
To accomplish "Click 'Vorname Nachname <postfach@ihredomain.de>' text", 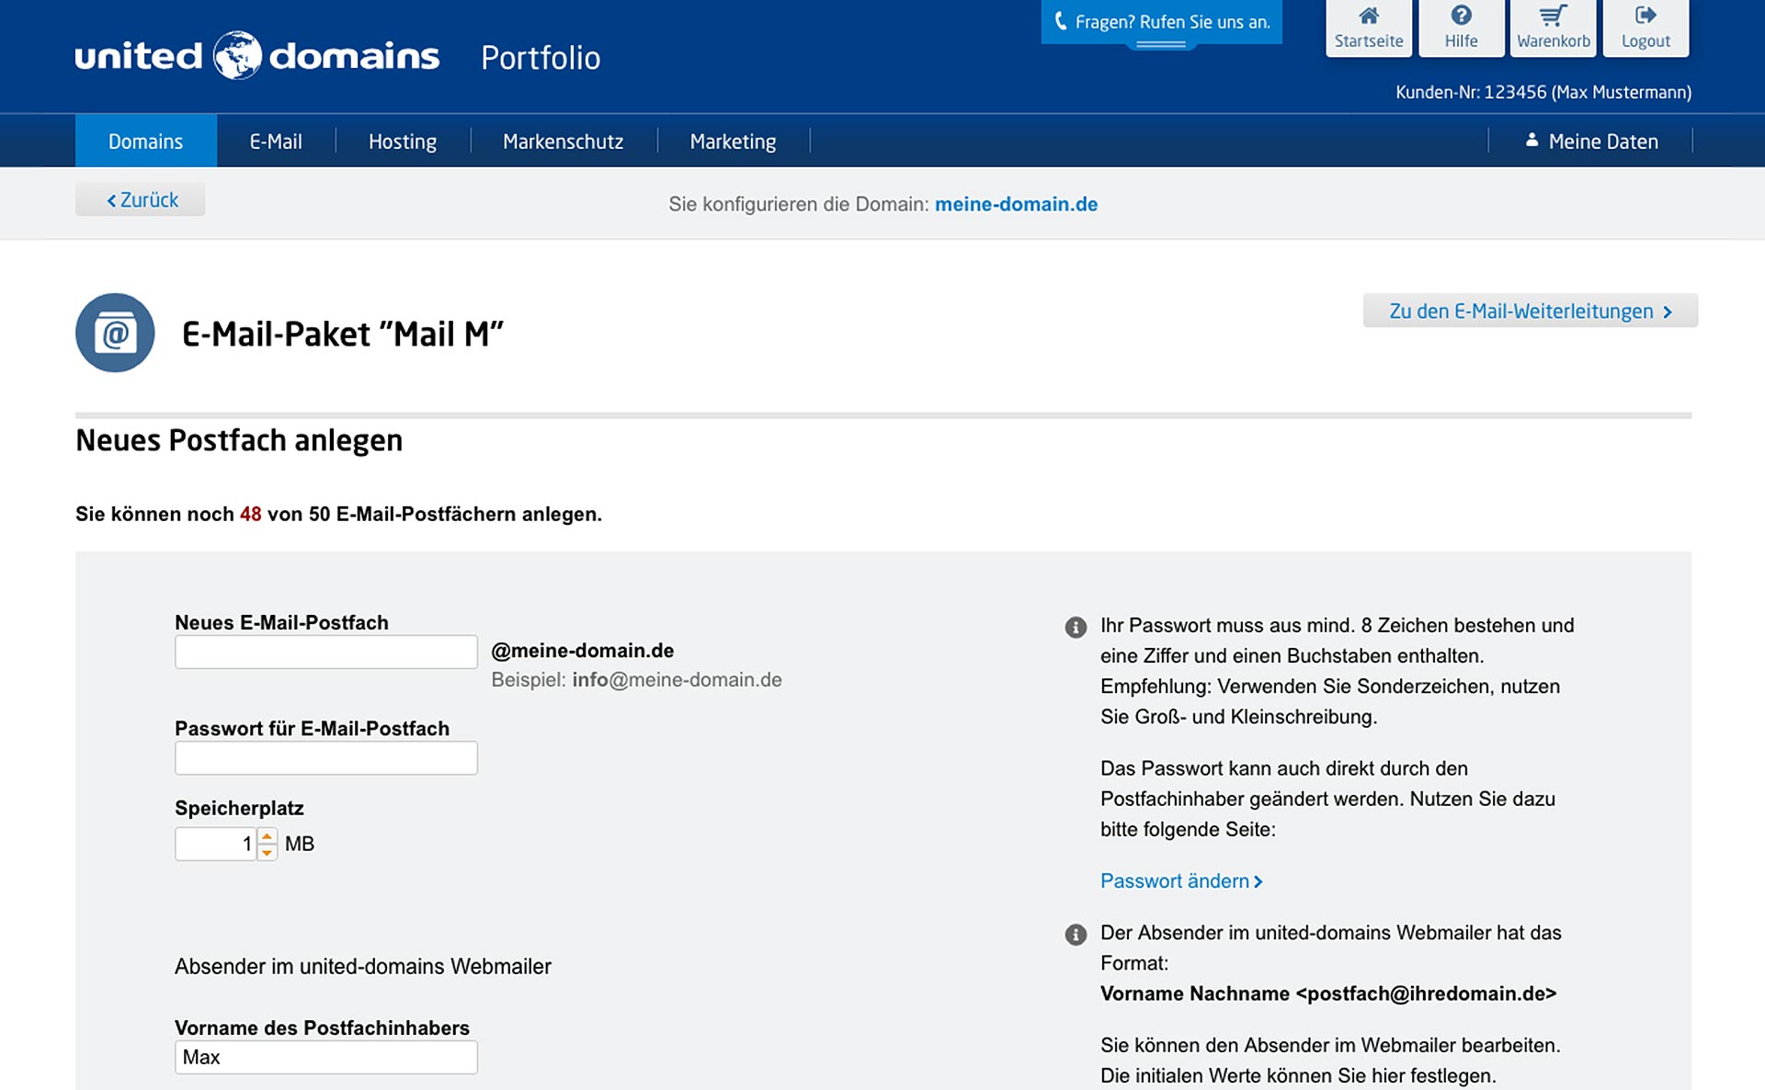I will pos(1328,993).
